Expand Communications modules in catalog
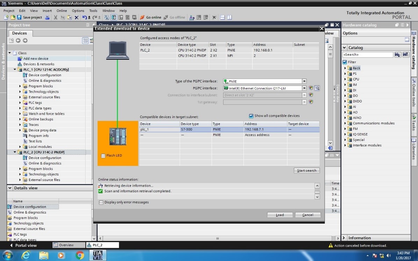 pyautogui.click(x=345, y=123)
